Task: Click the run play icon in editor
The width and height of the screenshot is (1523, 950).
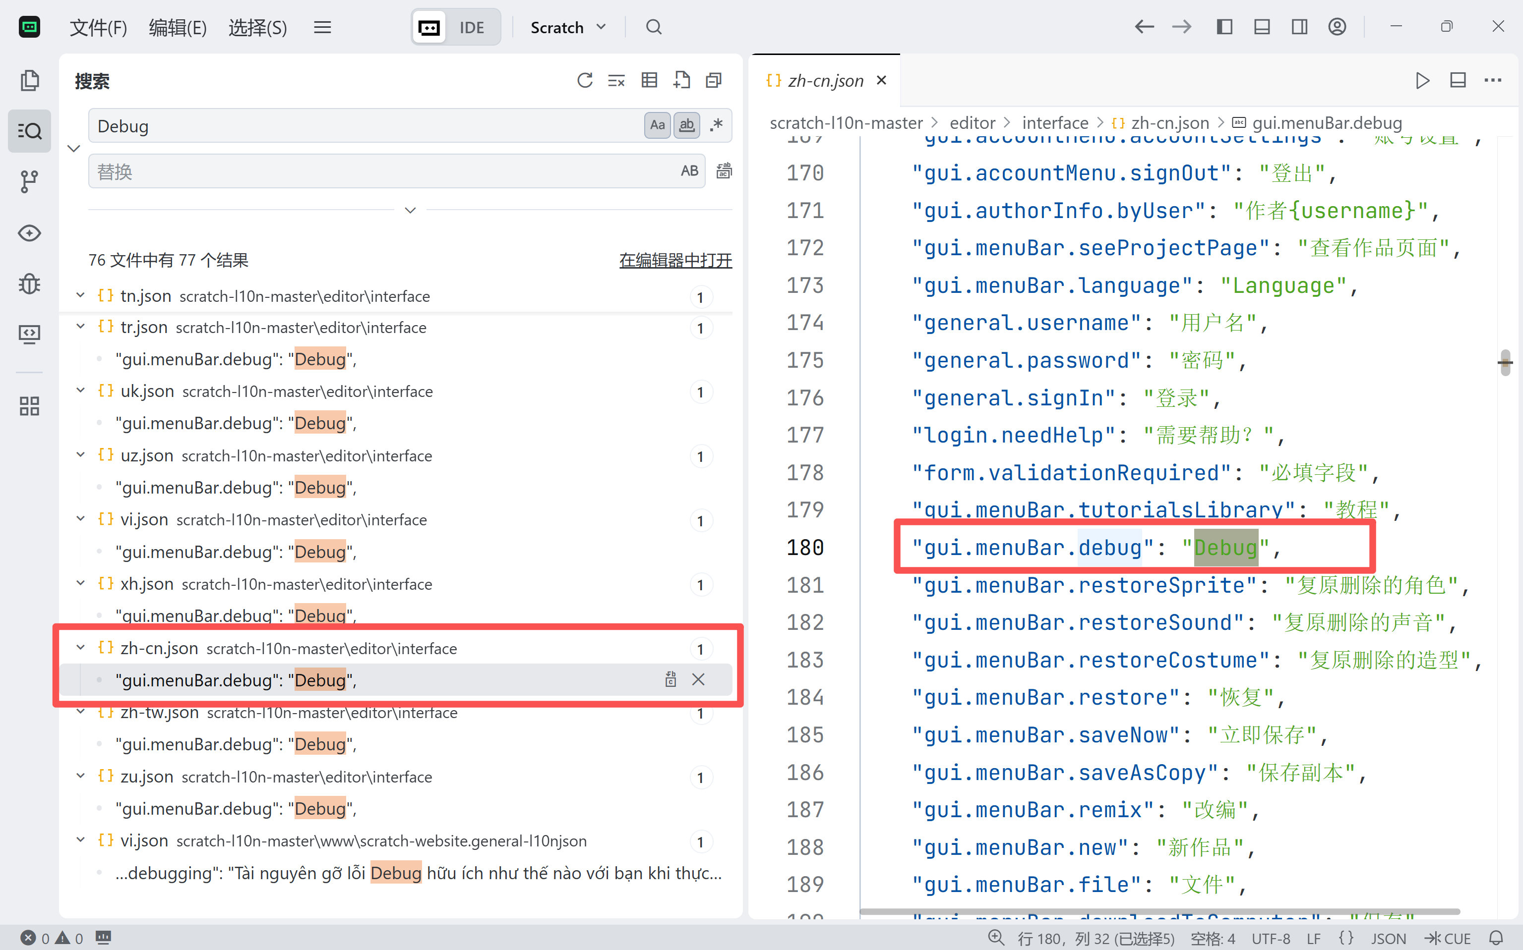Action: [1422, 80]
